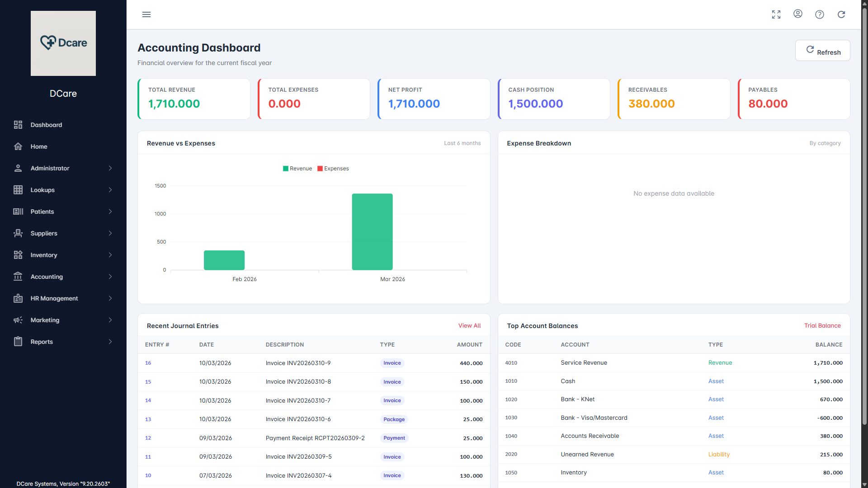Open the Dashboard sidebar icon
868x488 pixels.
(18, 125)
